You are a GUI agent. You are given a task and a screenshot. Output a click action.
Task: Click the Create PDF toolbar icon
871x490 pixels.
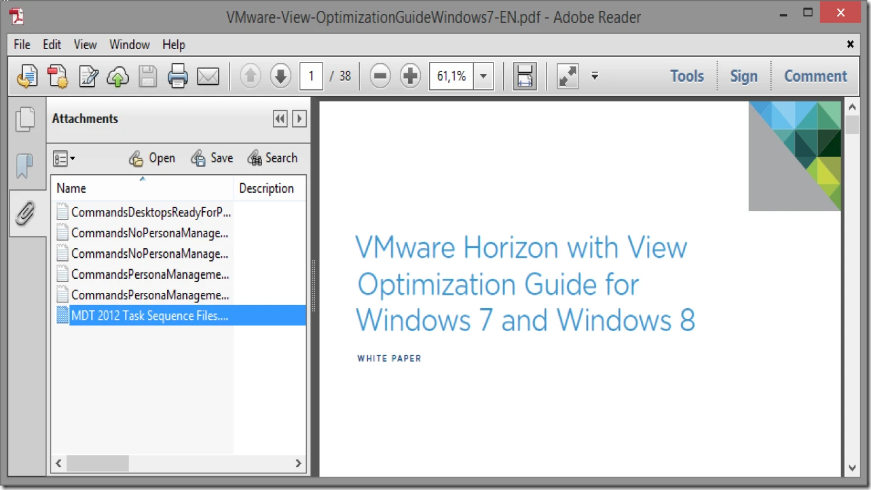pyautogui.click(x=57, y=77)
